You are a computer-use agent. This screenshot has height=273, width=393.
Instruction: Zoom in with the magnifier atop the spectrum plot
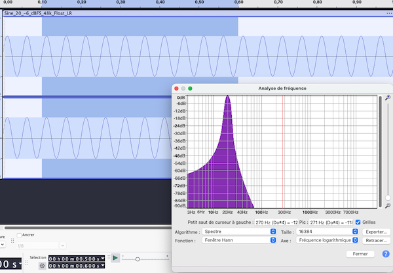(388, 97)
